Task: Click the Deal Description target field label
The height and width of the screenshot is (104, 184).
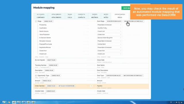Action: (x=102, y=70)
